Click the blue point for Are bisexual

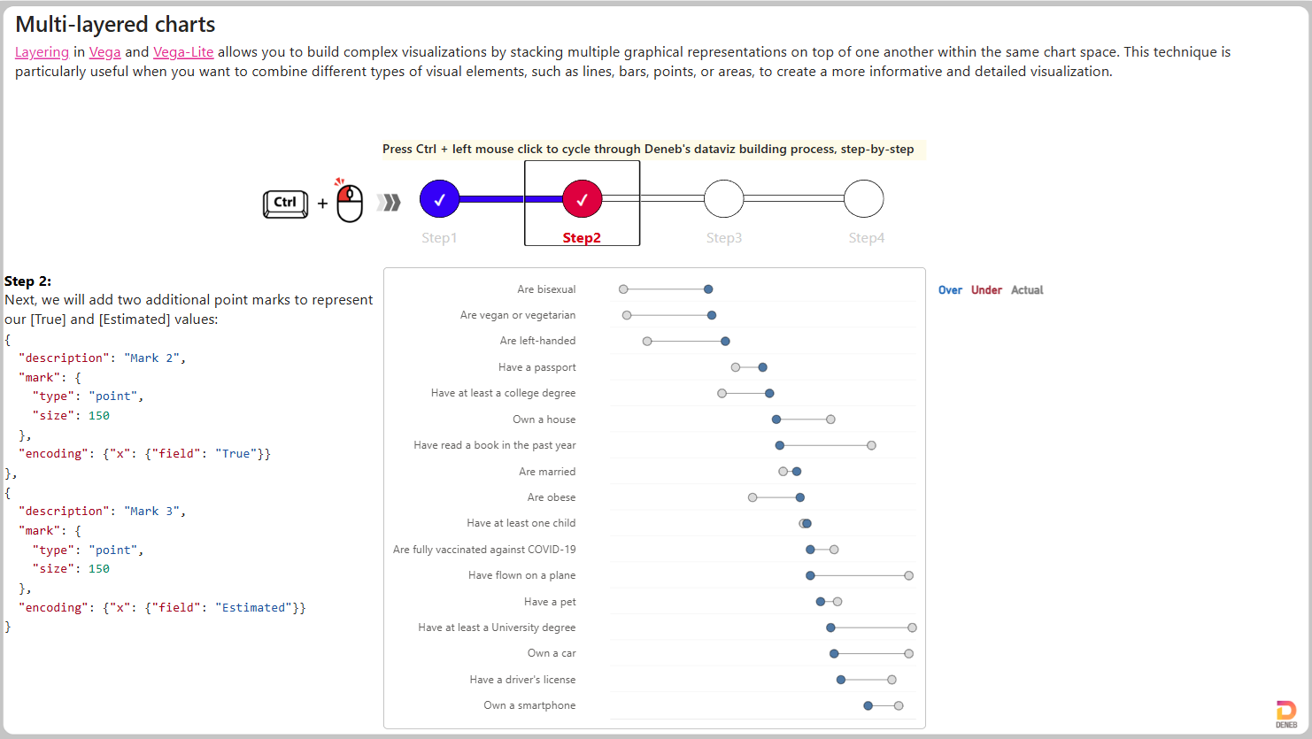point(708,289)
